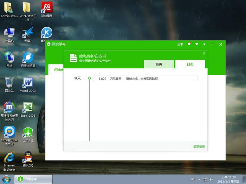
Task: Open 迅雷7 desktop shortcut
Action: [x=28, y=33]
